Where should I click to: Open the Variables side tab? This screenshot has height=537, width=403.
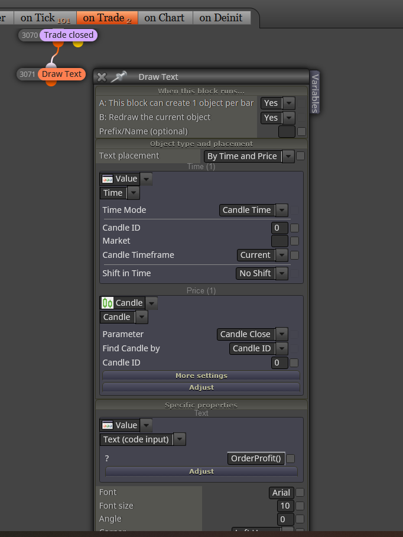pos(315,93)
